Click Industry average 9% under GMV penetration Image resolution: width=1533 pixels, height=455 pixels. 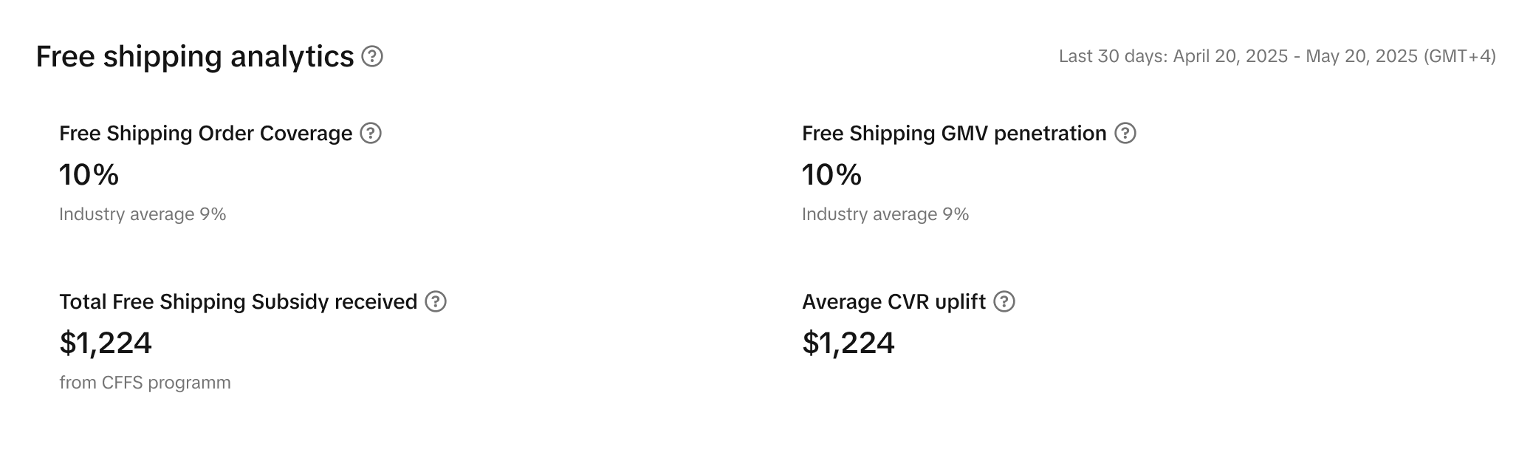point(885,214)
